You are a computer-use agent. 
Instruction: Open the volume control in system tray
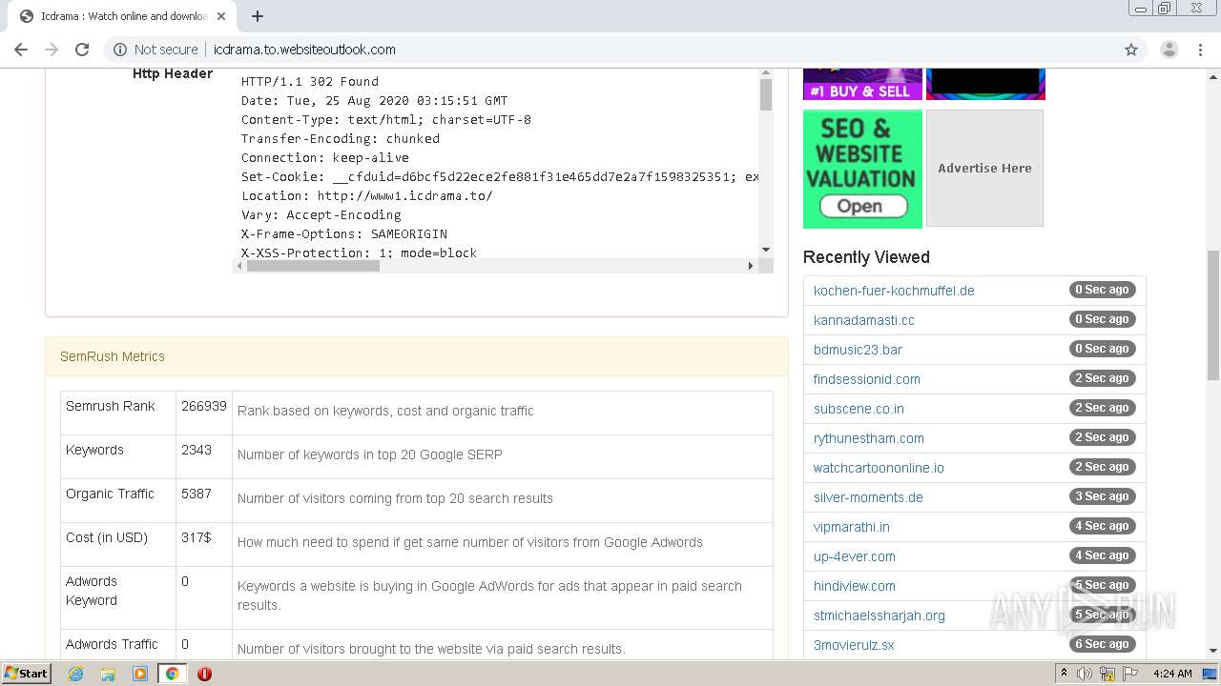(x=1085, y=674)
